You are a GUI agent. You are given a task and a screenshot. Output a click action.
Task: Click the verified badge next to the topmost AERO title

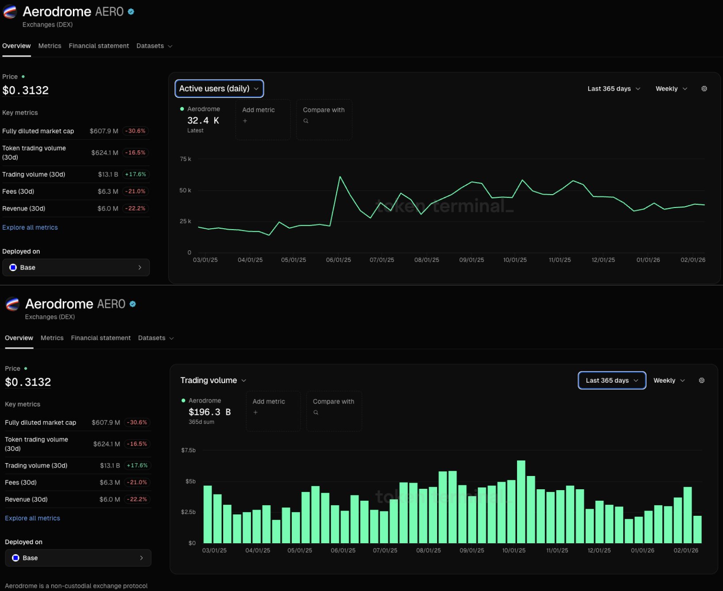click(x=131, y=12)
